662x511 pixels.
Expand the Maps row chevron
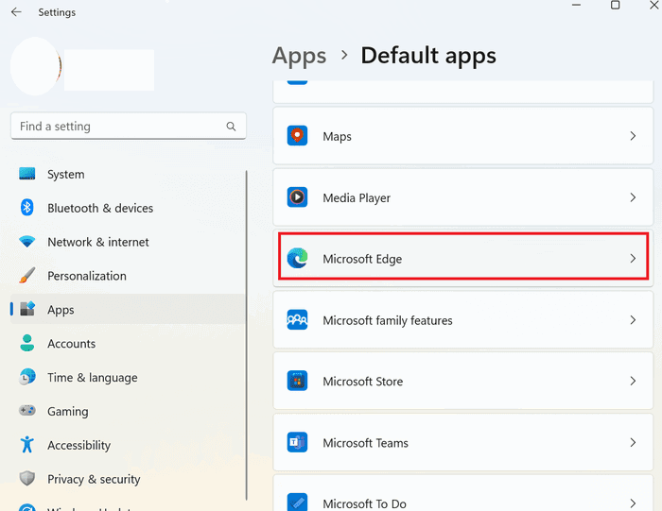(633, 136)
